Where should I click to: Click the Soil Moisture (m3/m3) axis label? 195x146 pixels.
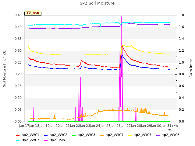click(4, 69)
